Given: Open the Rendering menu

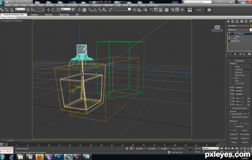Looking at the screenshot, I should 84,5.
